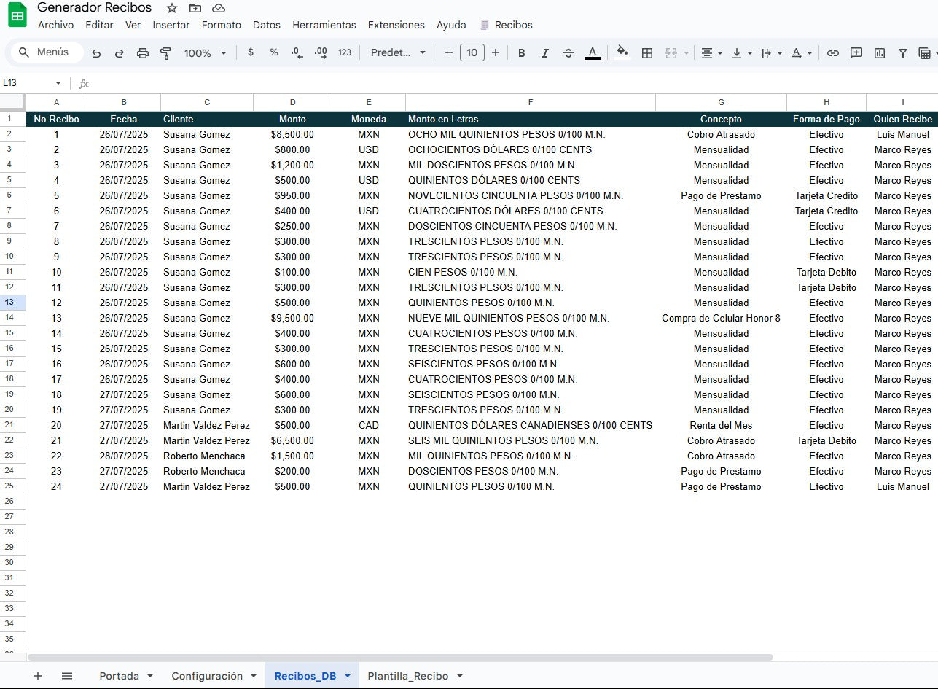Insert comment icon in toolbar
Screen dimensions: 938x689
(856, 53)
